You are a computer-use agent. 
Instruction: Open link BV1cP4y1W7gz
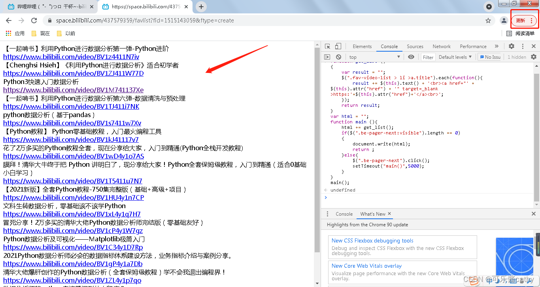(73, 231)
